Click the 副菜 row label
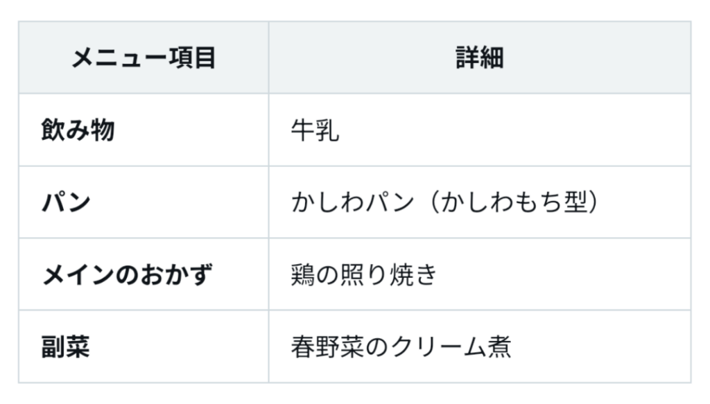 pyautogui.click(x=66, y=346)
